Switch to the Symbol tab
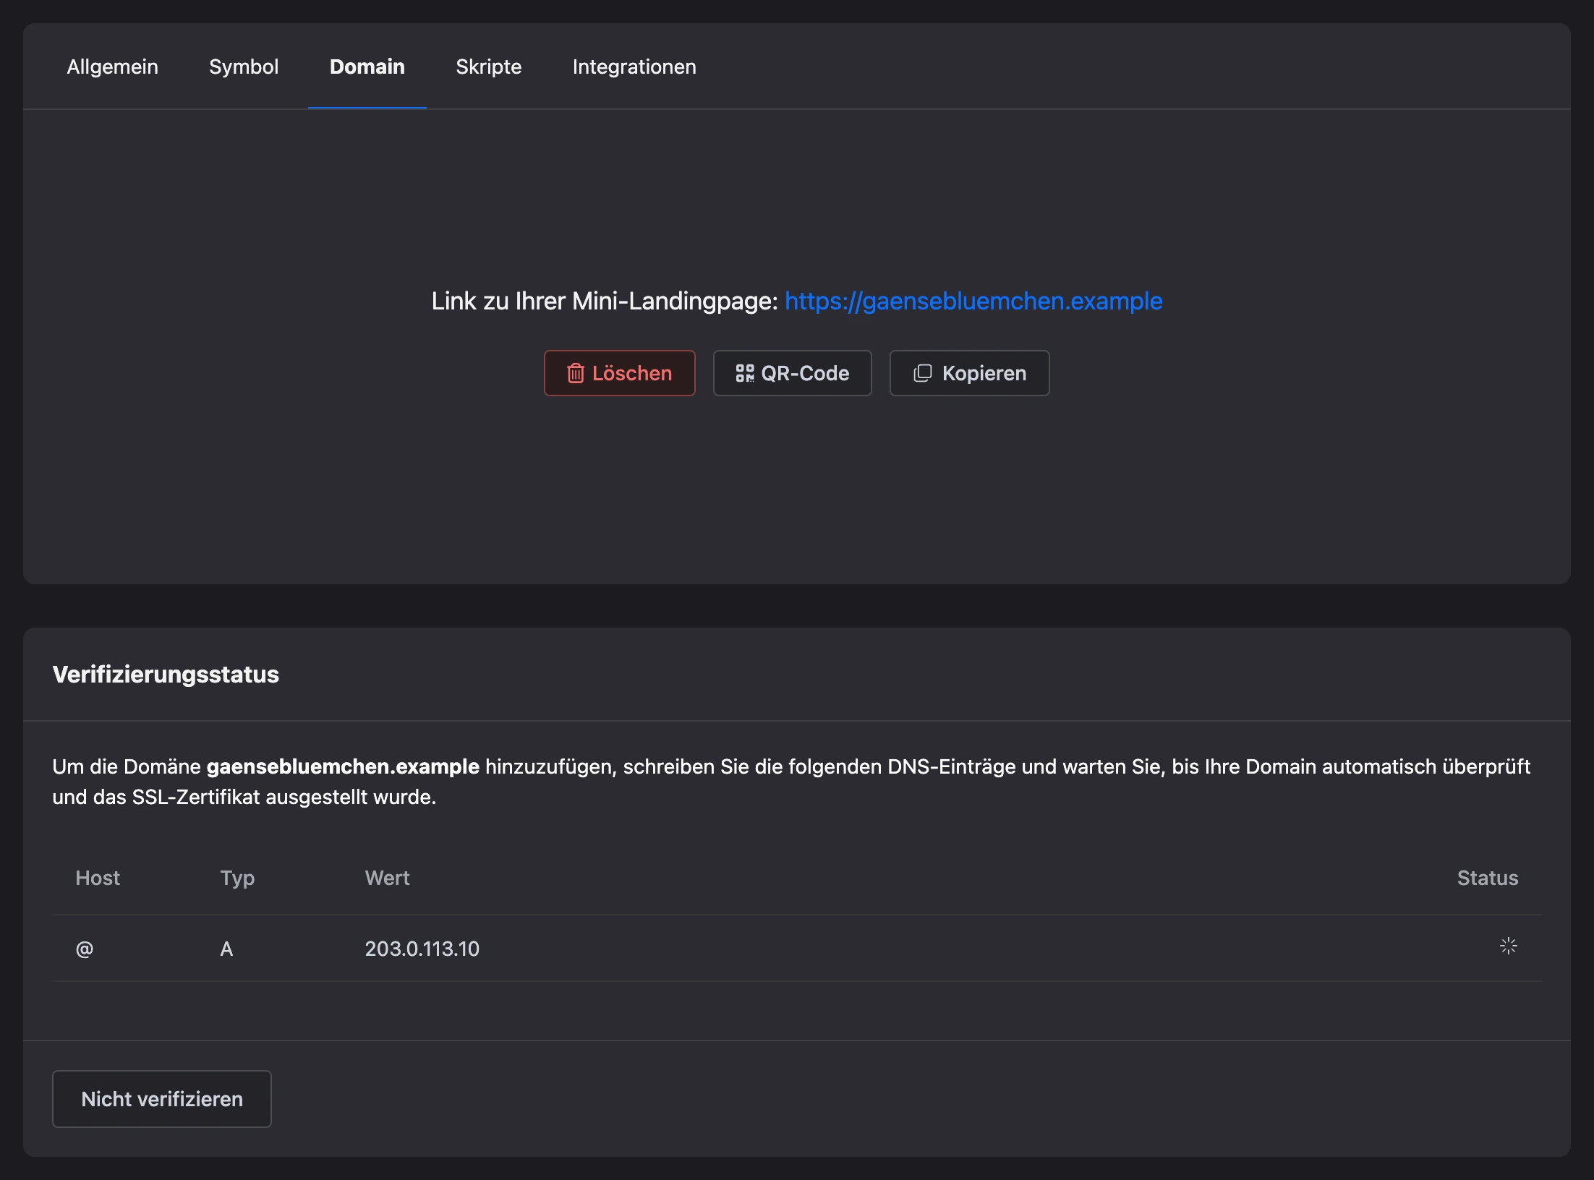 click(244, 67)
